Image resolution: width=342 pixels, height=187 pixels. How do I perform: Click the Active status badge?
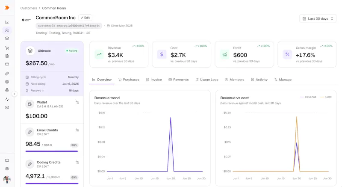[x=72, y=51]
